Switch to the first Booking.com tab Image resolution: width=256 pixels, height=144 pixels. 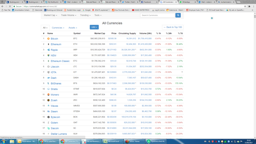point(15,2)
